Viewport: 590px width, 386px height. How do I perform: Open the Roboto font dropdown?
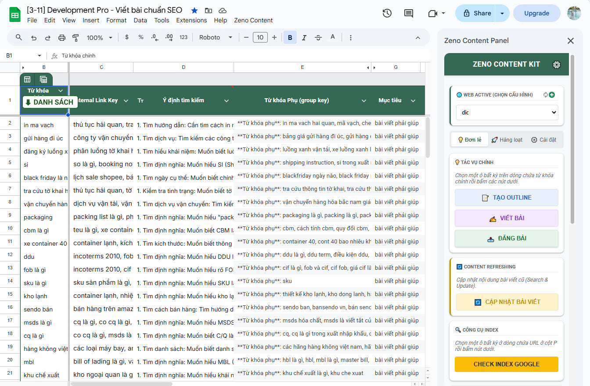215,37
